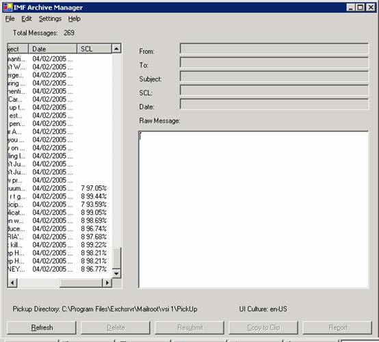Click the Refresh button
Screen dimensions: 379x342
(x=42, y=328)
